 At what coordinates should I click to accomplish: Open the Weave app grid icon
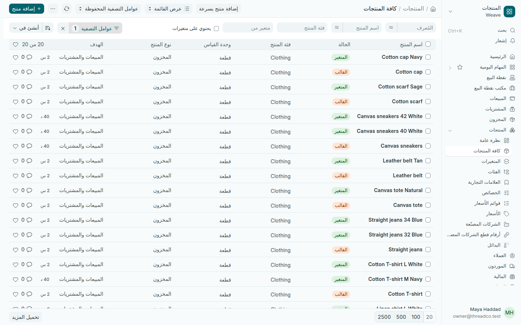[x=509, y=12]
